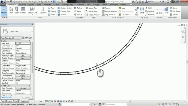The image size is (188, 106).
Task: Click the Floor tool
Action: click(x=52, y=15)
